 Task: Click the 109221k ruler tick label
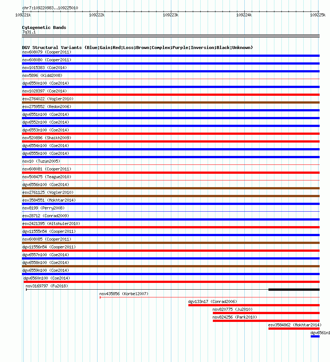click(x=23, y=15)
